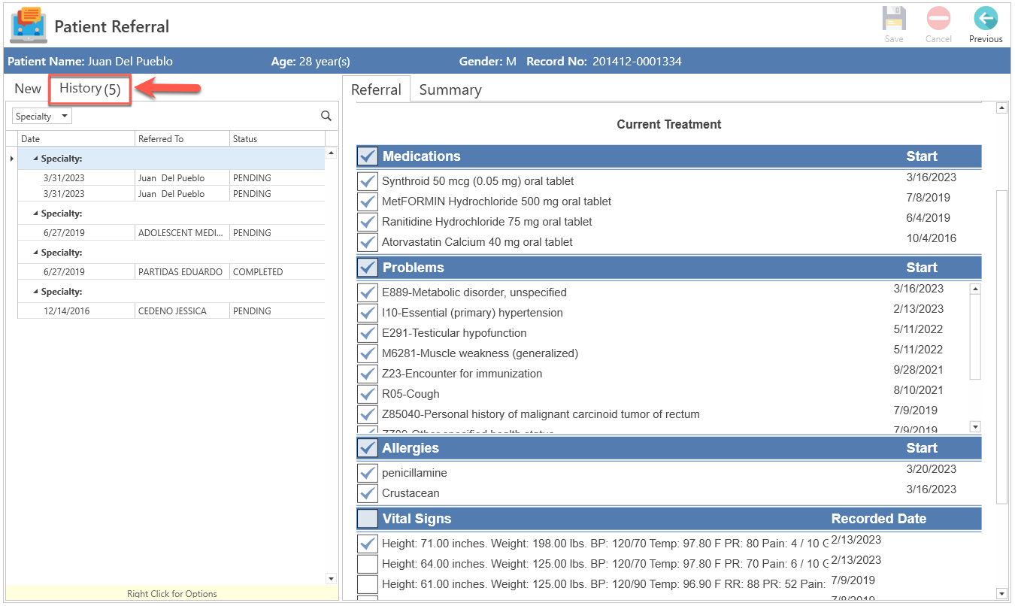The height and width of the screenshot is (606, 1015).
Task: Go back using the Previous arrow icon
Action: coord(985,19)
